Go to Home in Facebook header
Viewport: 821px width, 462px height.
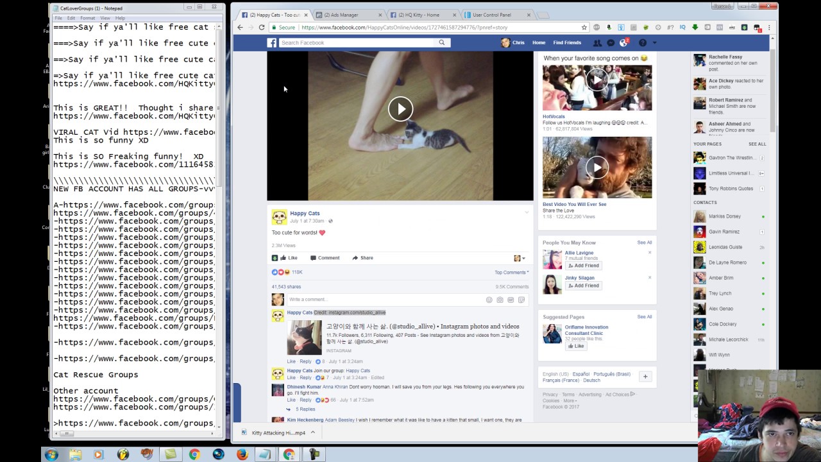coord(539,42)
